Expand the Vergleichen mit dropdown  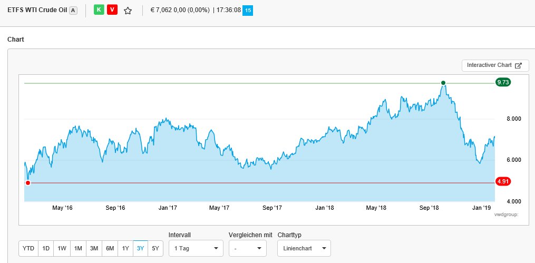(x=247, y=248)
